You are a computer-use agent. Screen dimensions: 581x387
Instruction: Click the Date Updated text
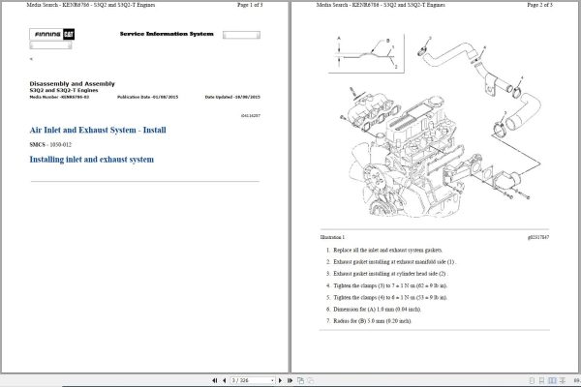coord(232,97)
